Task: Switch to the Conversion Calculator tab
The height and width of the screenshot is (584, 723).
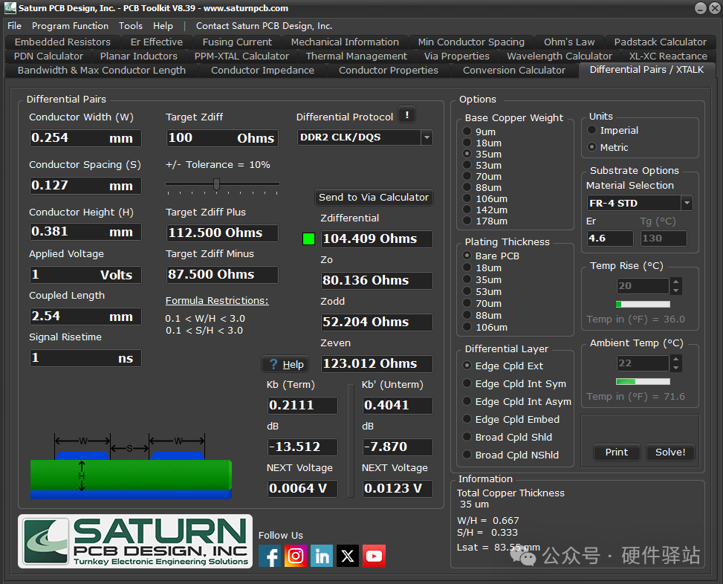Action: tap(513, 71)
